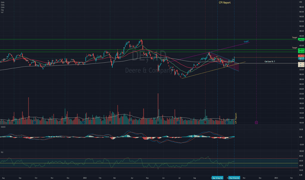This screenshot has height=180, width=305.
Task: Select the blue Target label on trendline
Action: pos(246,42)
